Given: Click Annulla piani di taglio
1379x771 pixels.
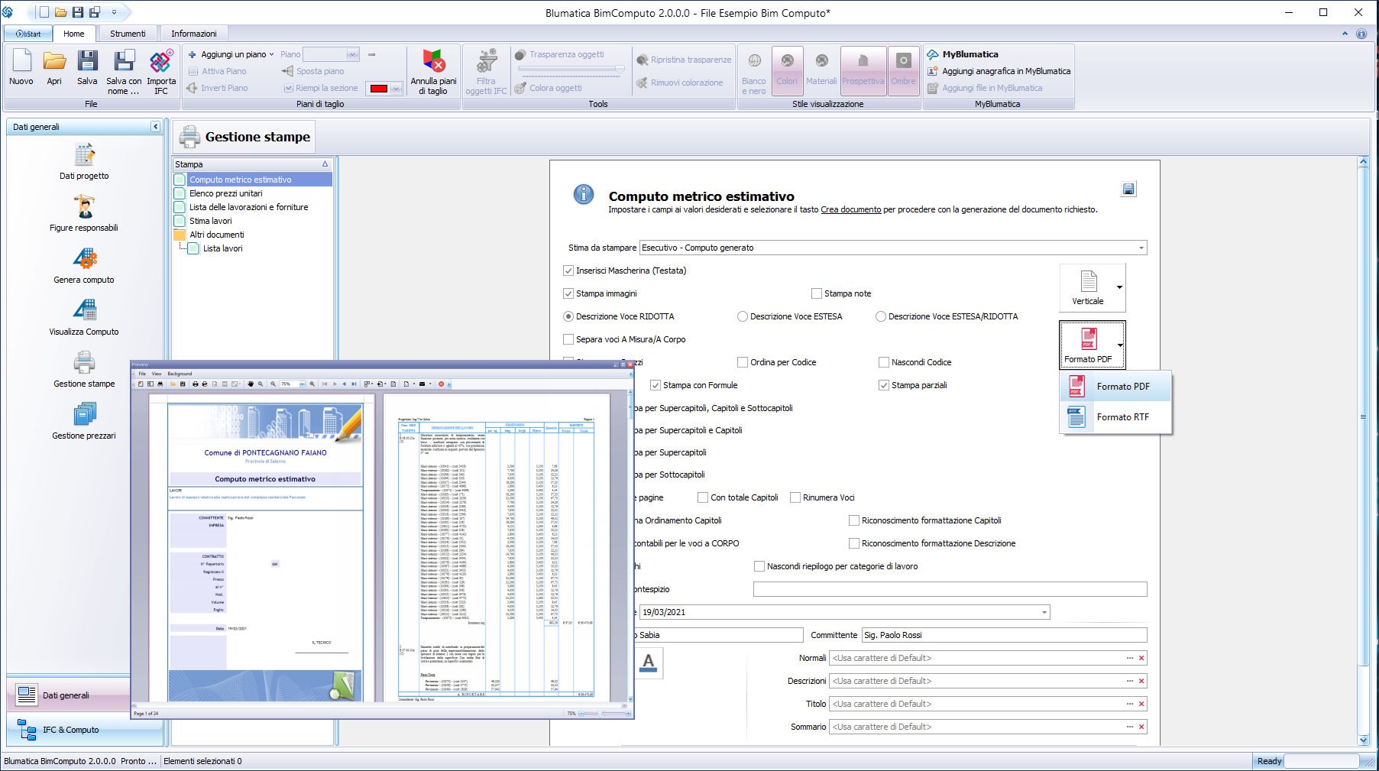Looking at the screenshot, I should coord(433,71).
